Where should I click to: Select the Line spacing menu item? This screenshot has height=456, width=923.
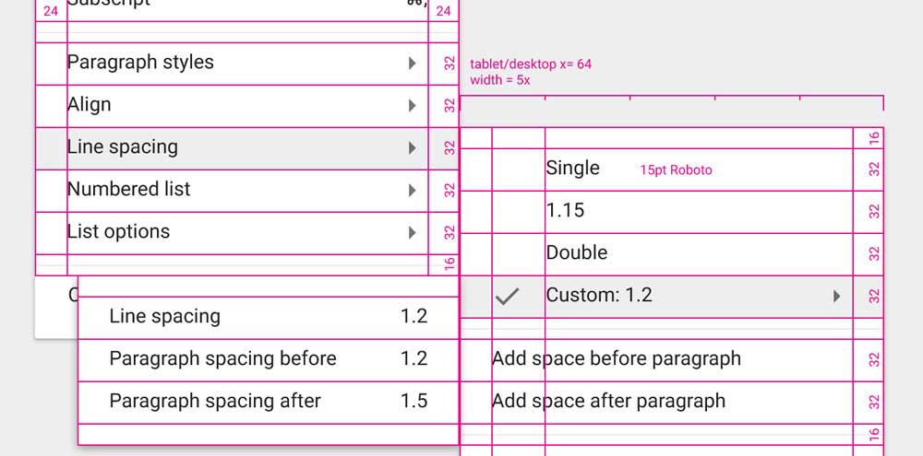click(x=123, y=147)
